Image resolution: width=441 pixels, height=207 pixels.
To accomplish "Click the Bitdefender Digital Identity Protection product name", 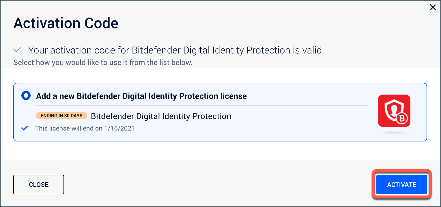I will coord(161,116).
